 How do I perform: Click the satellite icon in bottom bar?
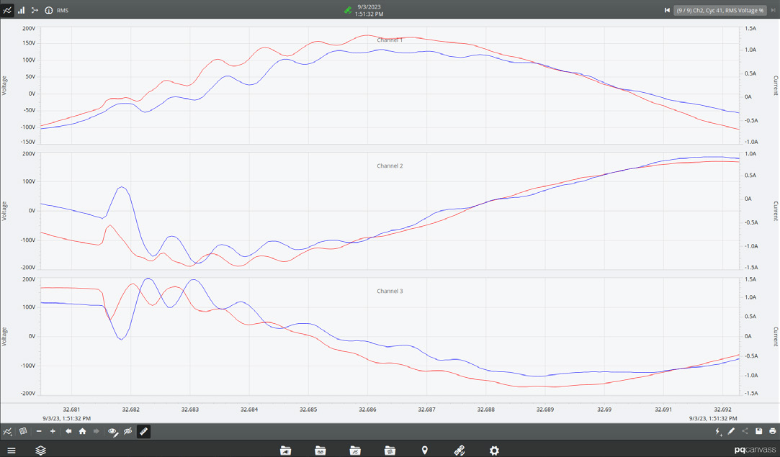(459, 451)
